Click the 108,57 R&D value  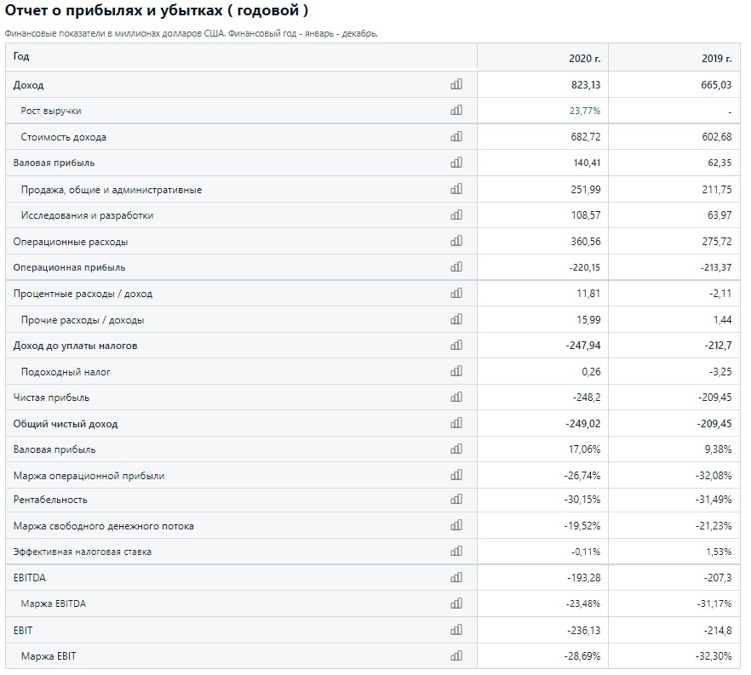(x=585, y=215)
